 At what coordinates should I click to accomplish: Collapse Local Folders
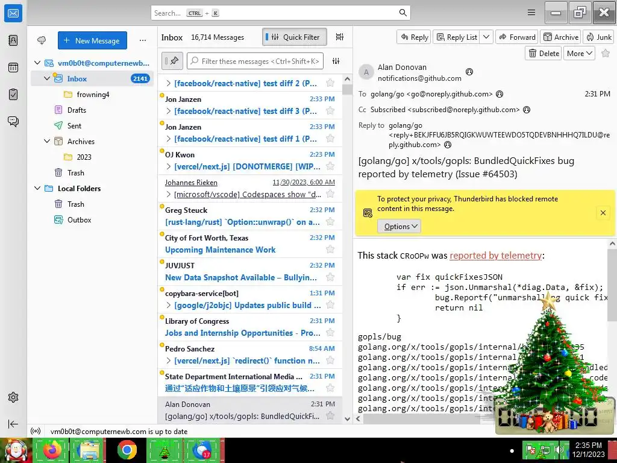coord(37,188)
